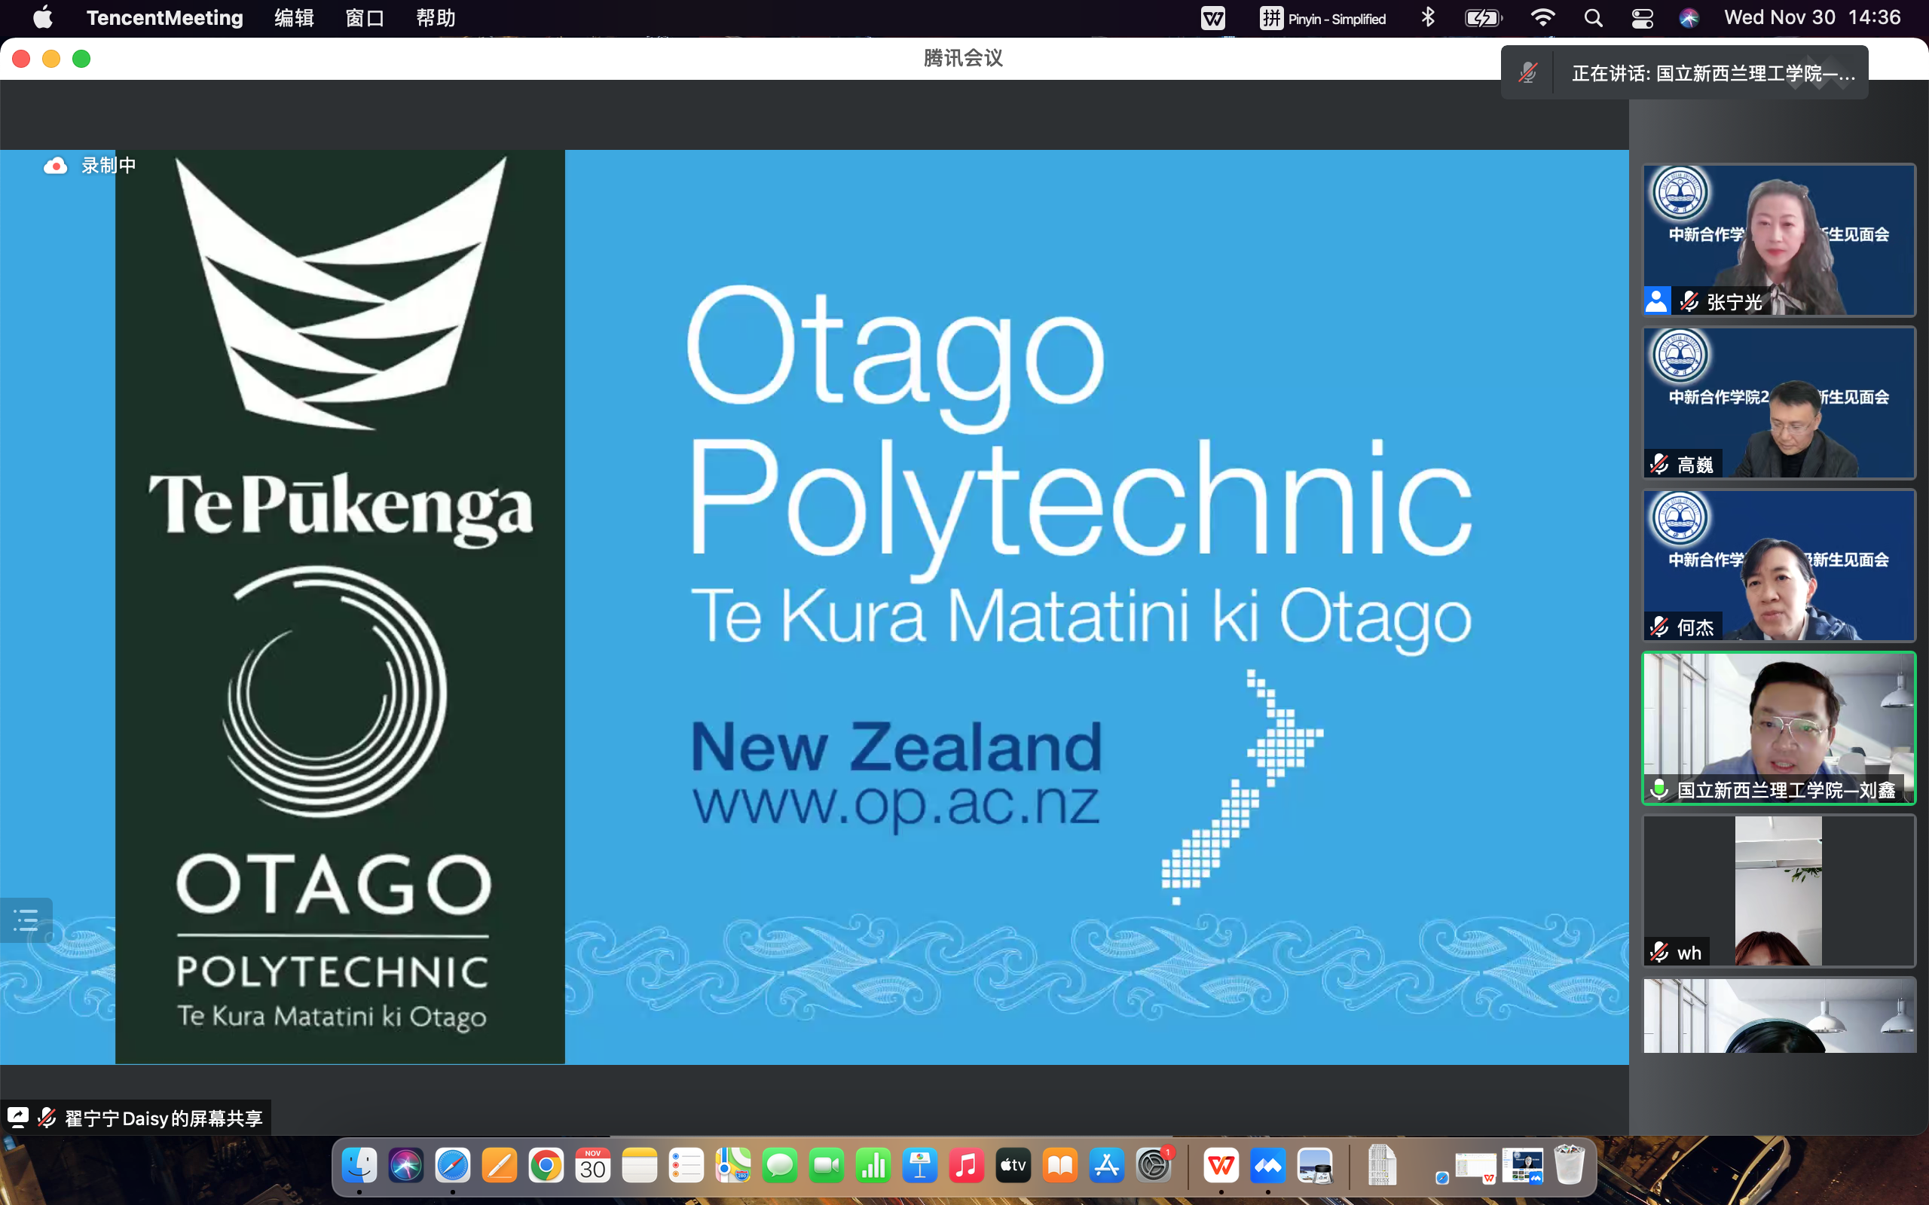The width and height of the screenshot is (1929, 1205).
Task: Open Google Chrome from the Dock
Action: (x=546, y=1167)
